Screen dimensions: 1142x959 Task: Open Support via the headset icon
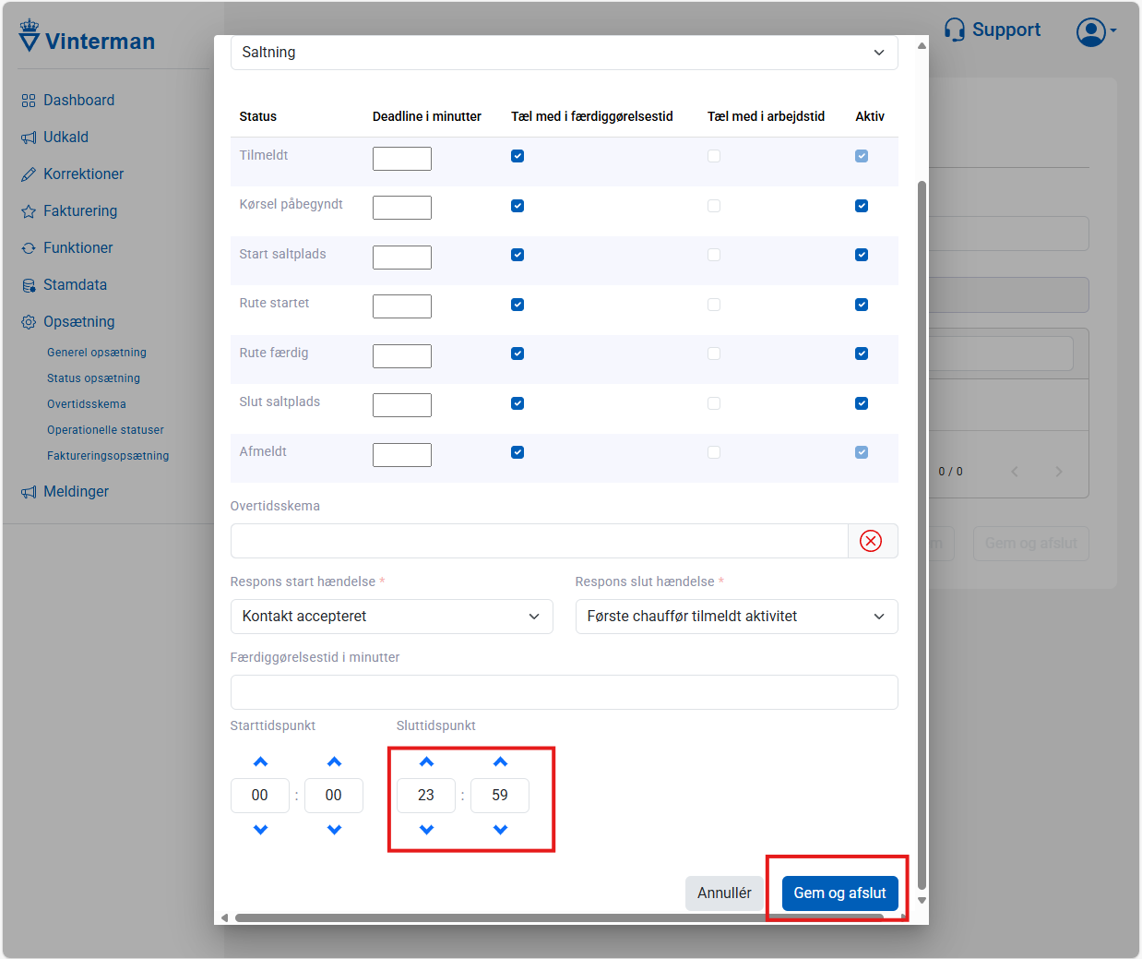(955, 30)
